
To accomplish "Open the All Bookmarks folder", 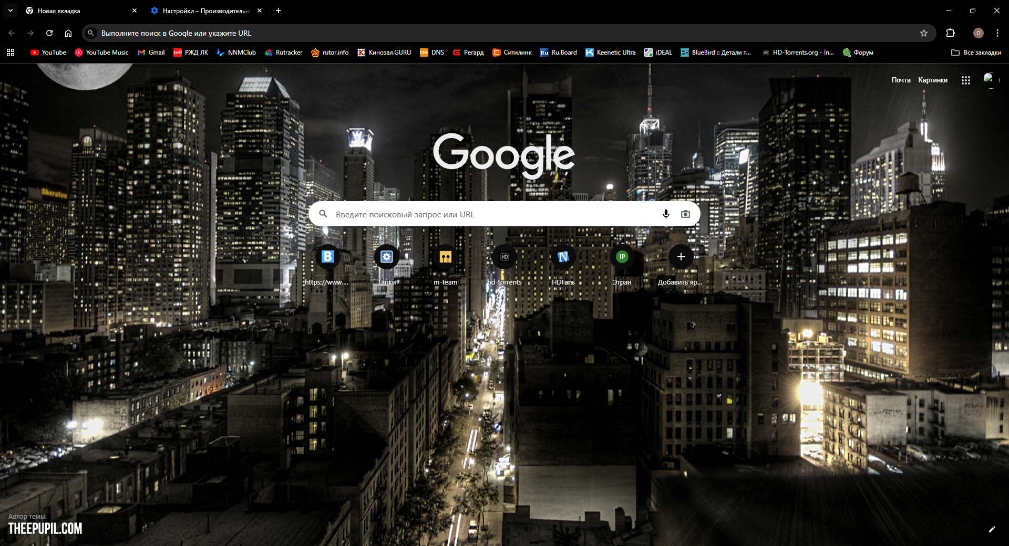I will (976, 52).
